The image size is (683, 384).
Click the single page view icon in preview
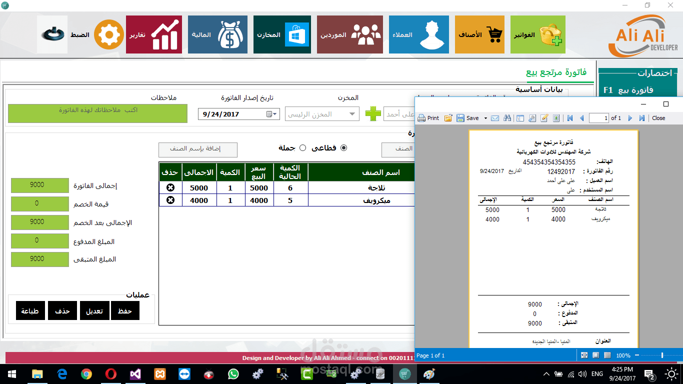[584, 355]
